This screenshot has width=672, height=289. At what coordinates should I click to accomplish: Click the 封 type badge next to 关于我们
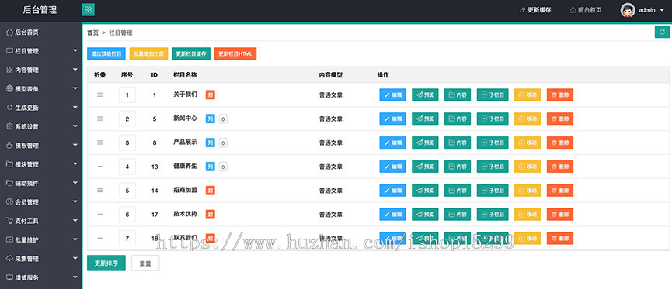coord(210,95)
